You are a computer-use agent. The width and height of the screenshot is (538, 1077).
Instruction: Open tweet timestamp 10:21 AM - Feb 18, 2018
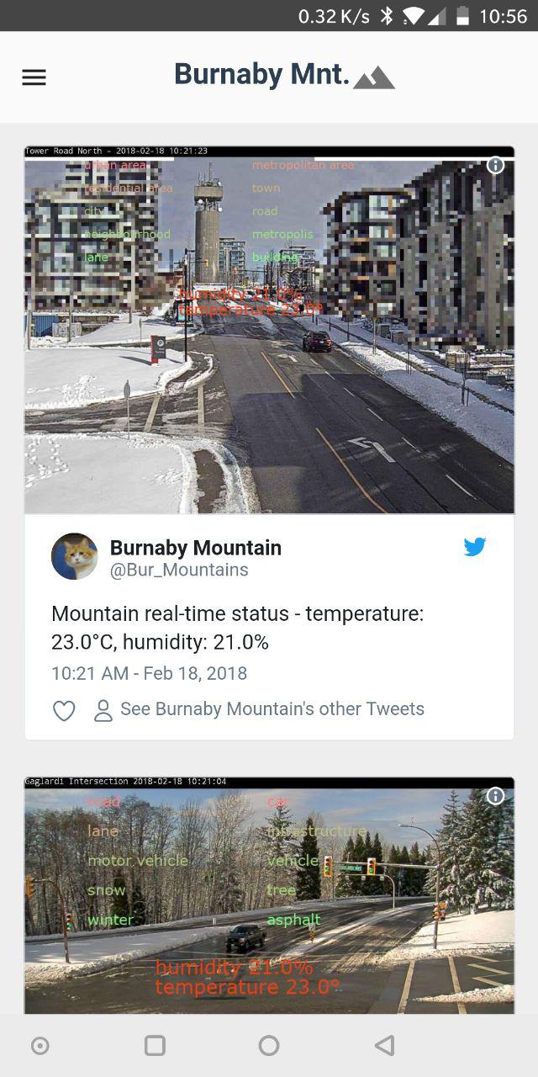pos(150,673)
